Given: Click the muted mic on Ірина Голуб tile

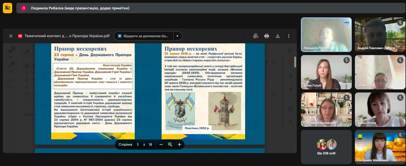Looking at the screenshot, I should click(x=346, y=60).
